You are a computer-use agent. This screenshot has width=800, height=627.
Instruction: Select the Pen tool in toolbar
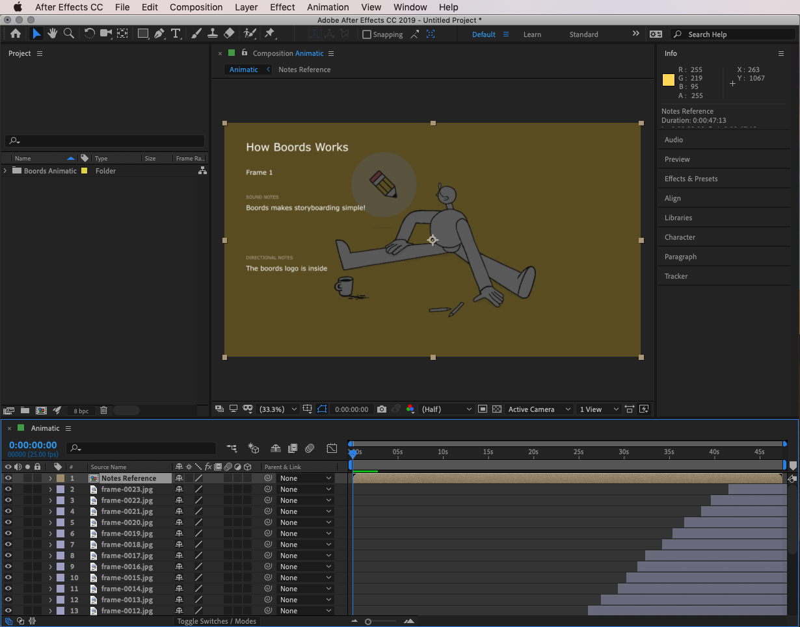159,34
